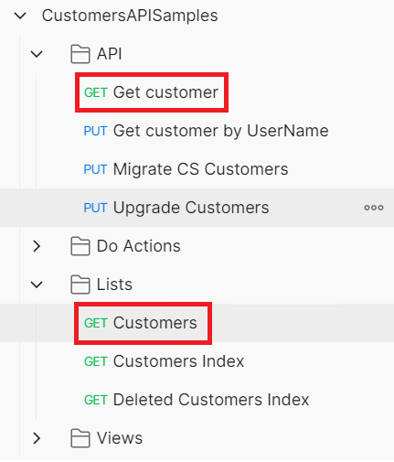Open the three-dot menu for Upgrade Customers
394x462 pixels.
click(374, 208)
